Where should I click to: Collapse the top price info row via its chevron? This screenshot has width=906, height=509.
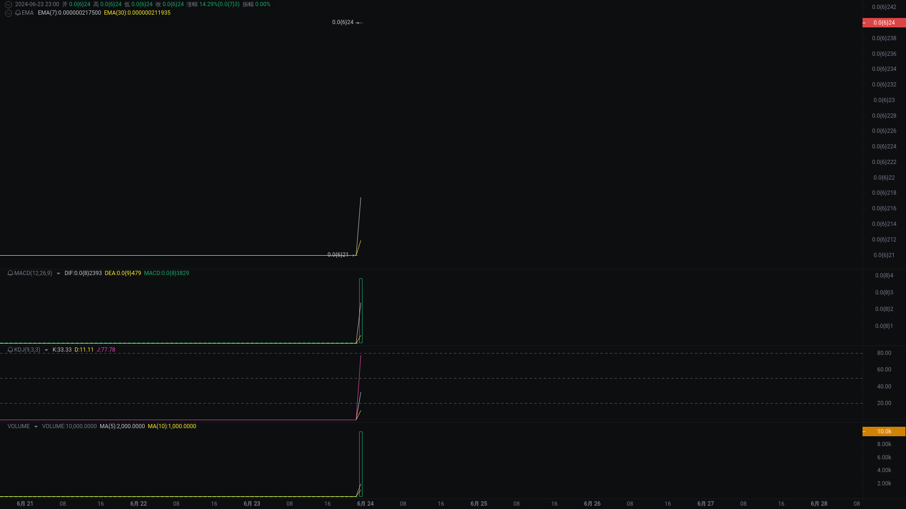8,4
